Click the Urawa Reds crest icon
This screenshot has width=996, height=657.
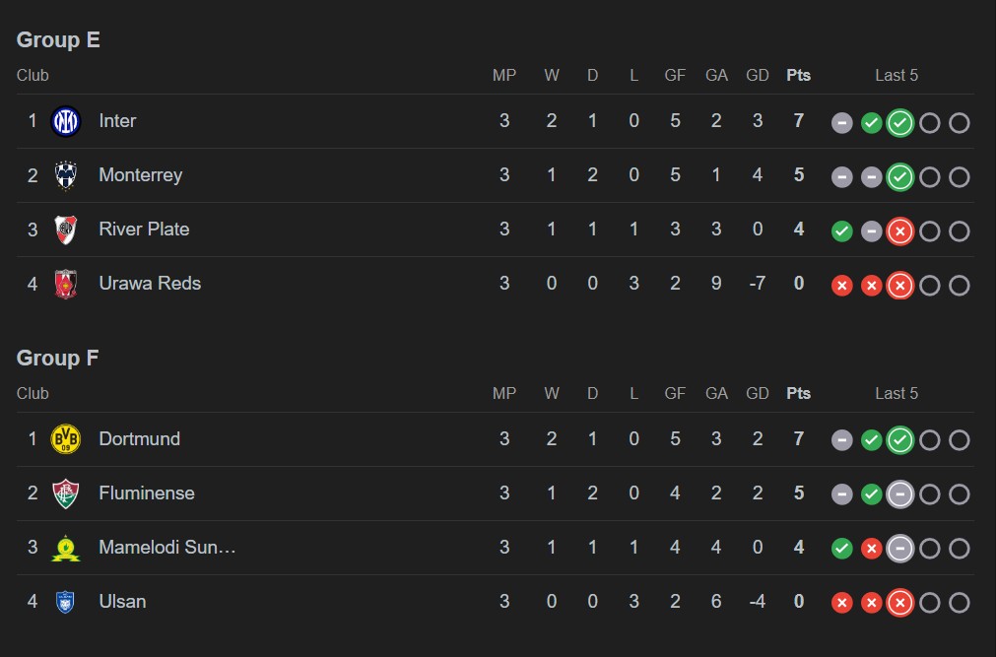pos(65,284)
